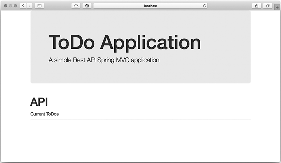Close the Safari window
The height and width of the screenshot is (163, 281).
6,6
